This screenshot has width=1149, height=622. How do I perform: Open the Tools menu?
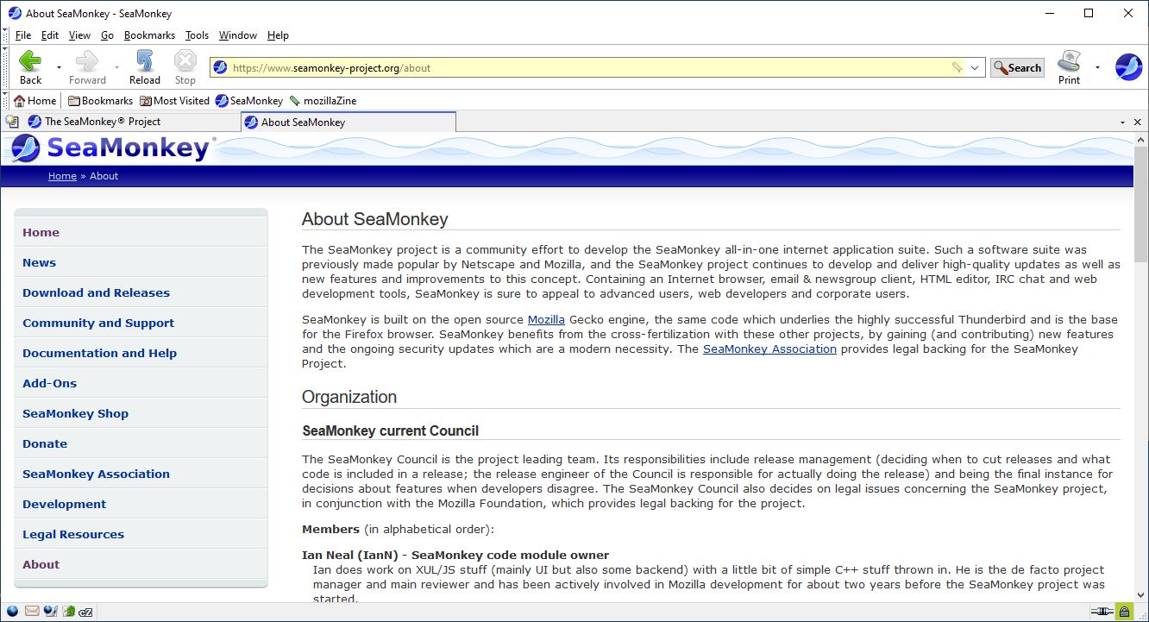tap(197, 35)
